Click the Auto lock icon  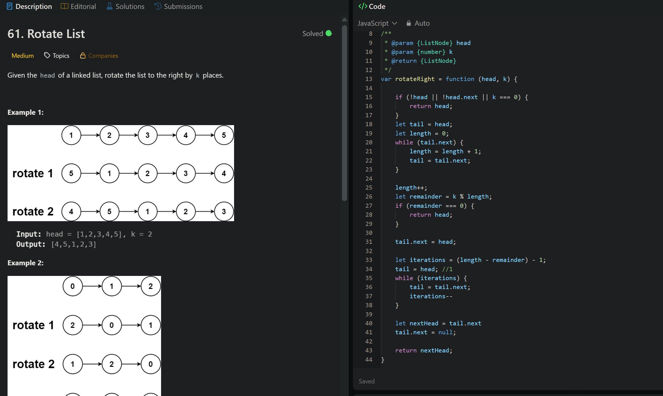coord(409,23)
